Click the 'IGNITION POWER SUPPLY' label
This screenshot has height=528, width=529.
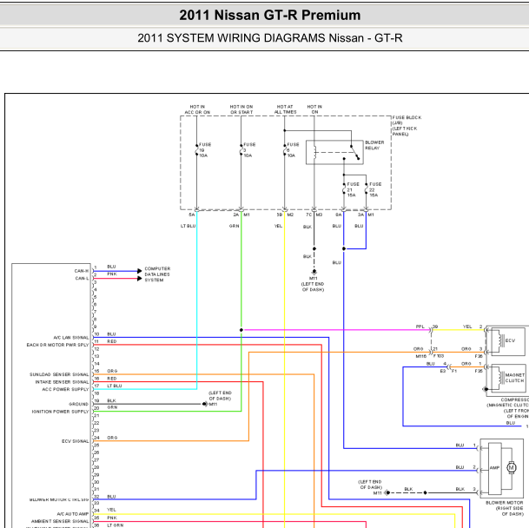60,412
